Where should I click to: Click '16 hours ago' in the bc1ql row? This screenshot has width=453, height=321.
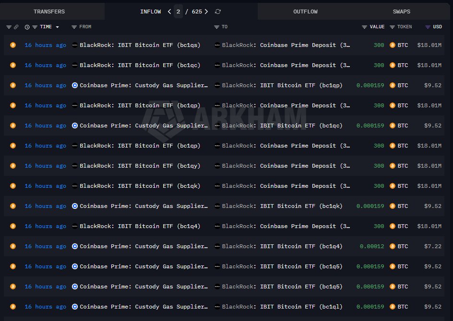pyautogui.click(x=46, y=307)
